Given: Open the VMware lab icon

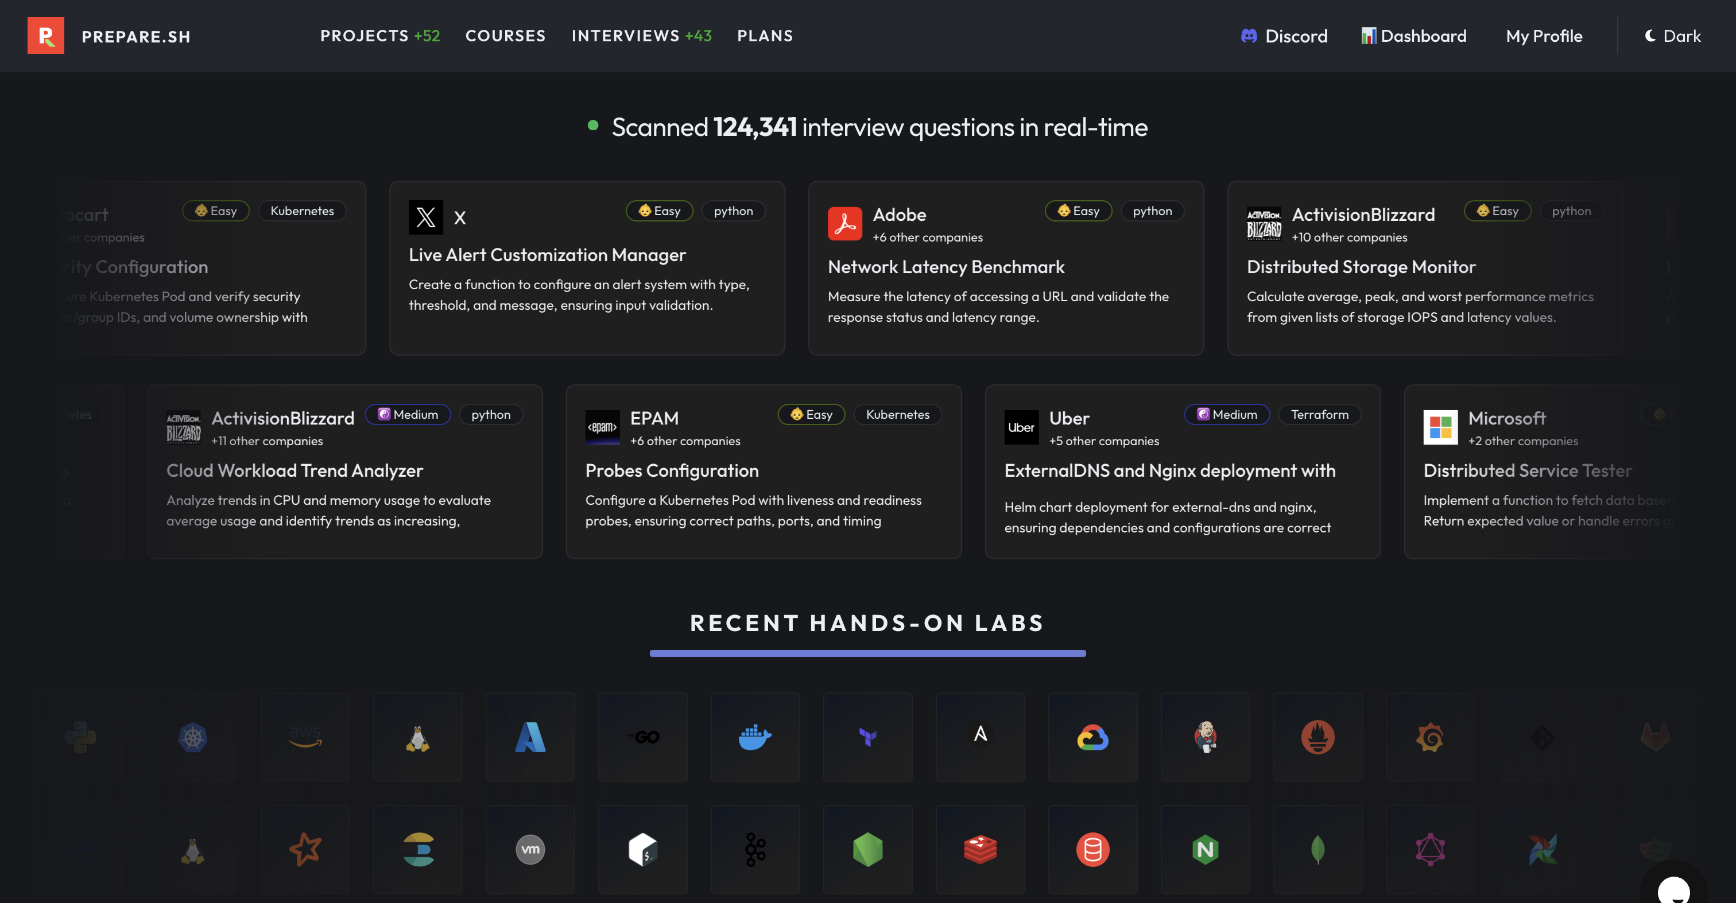Looking at the screenshot, I should (x=530, y=850).
